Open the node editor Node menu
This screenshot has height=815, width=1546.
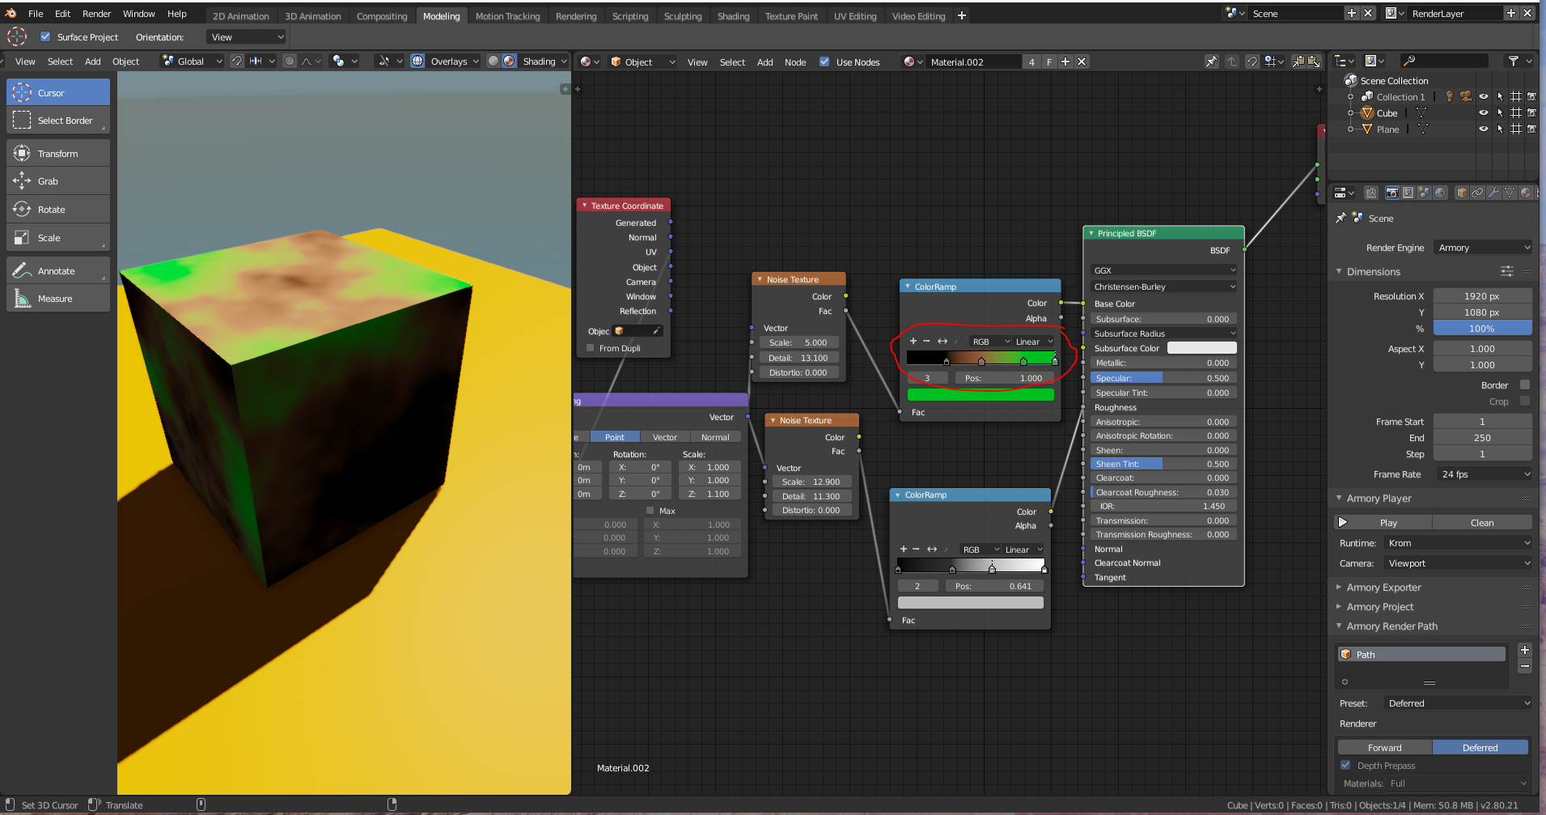click(795, 62)
